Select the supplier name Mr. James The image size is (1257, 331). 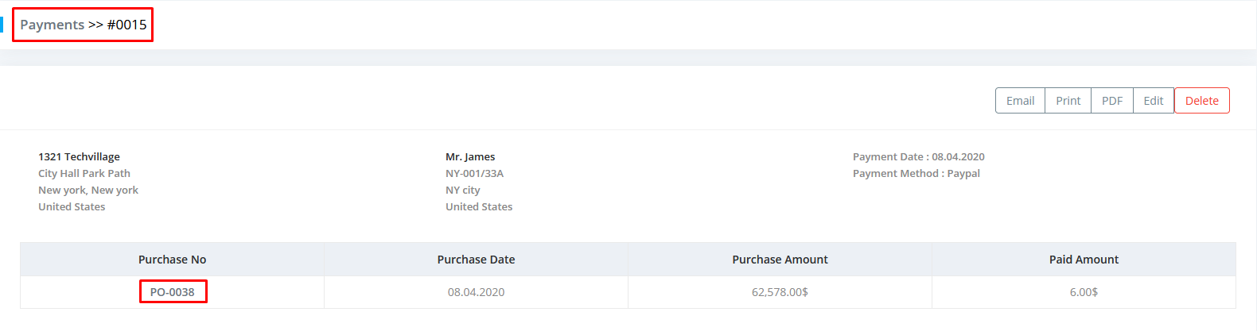click(470, 157)
